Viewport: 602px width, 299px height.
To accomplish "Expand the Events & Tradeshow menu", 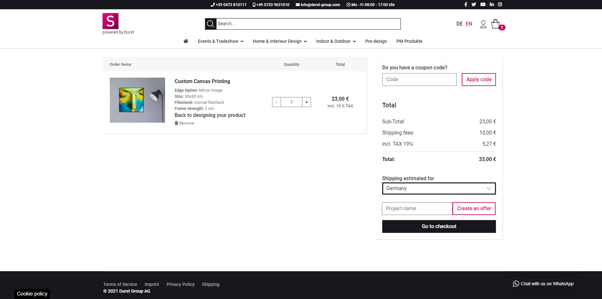I will pos(220,41).
